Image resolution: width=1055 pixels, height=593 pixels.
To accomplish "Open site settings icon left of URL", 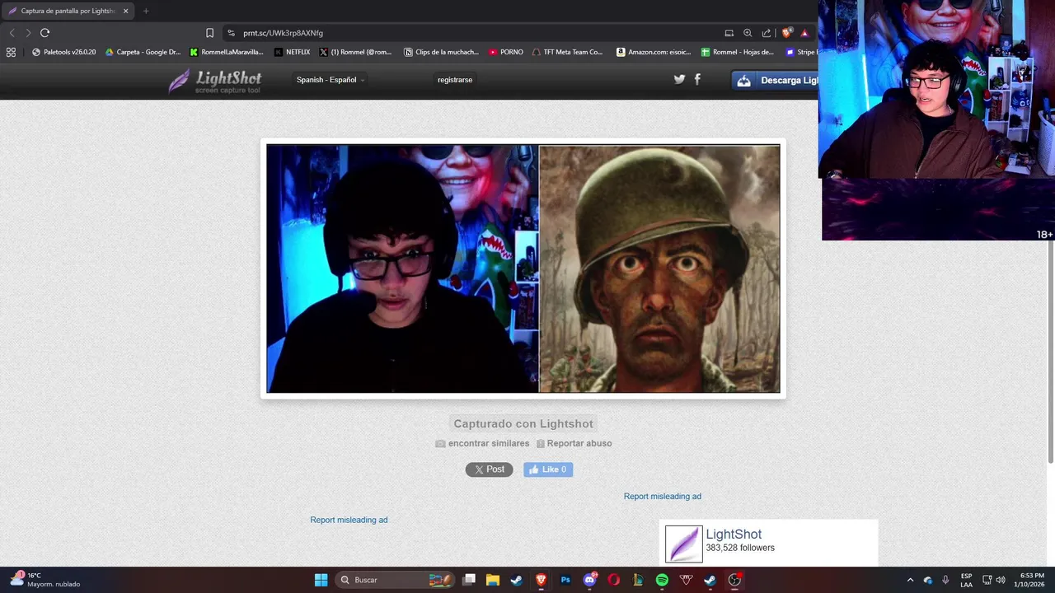I will (x=231, y=33).
